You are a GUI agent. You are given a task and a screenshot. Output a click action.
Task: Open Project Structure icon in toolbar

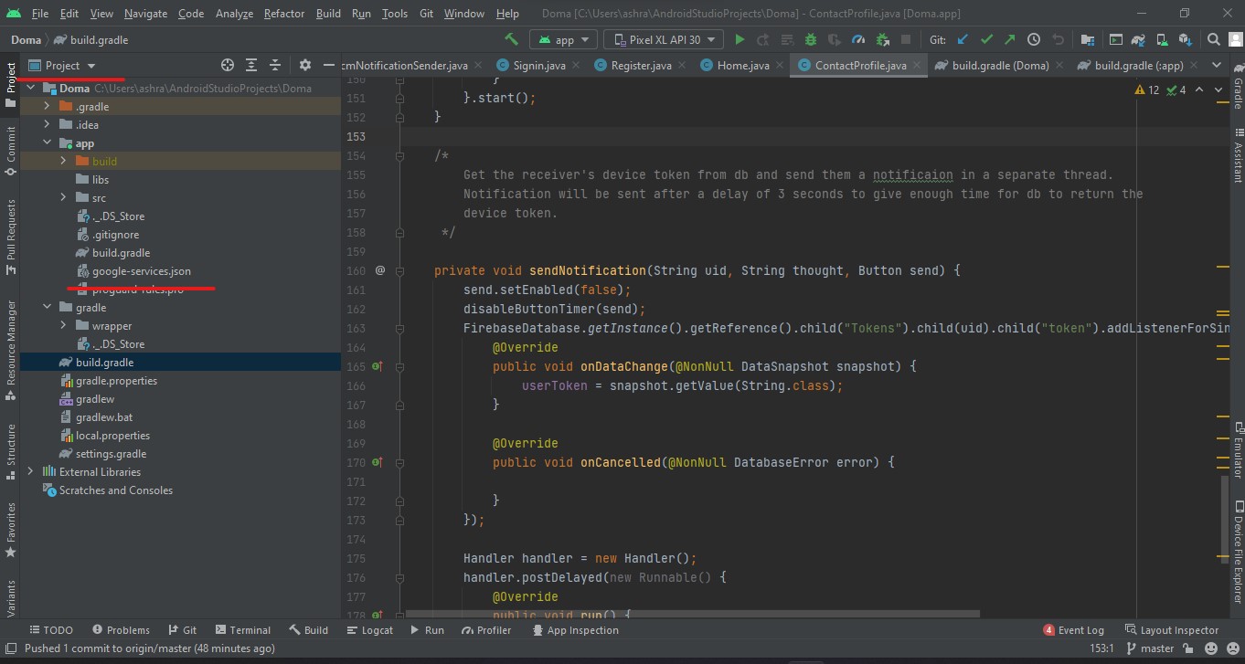click(x=1087, y=39)
